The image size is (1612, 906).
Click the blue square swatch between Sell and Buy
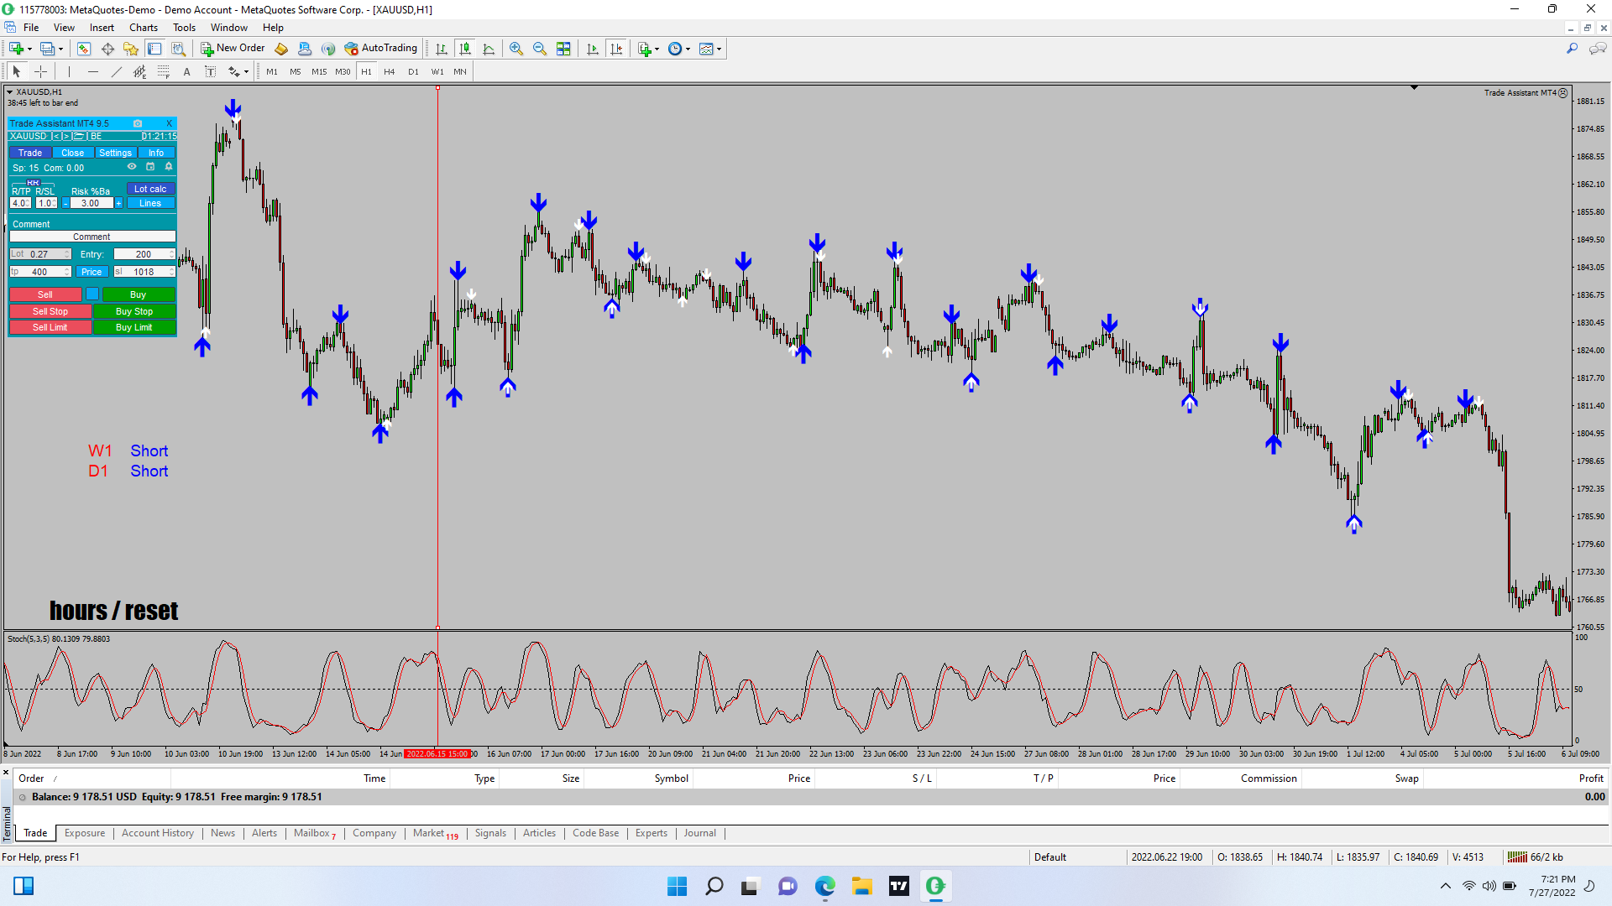pyautogui.click(x=92, y=294)
